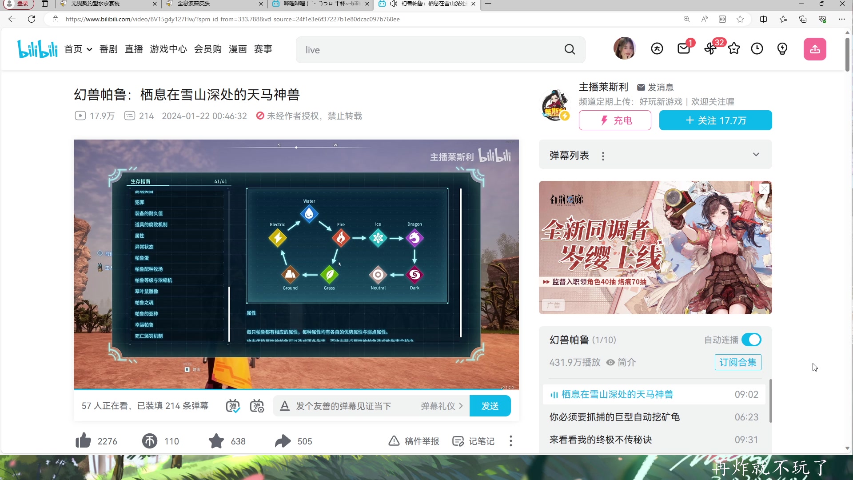This screenshot has height=480, width=853.
Task: Open the 弹幕礼仪 dropdown
Action: tap(441, 406)
